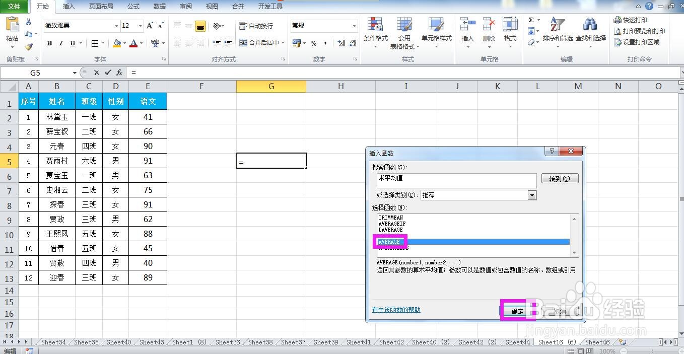This screenshot has height=354, width=684.
Task: Toggle middle vertical alignment
Action: [x=189, y=26]
